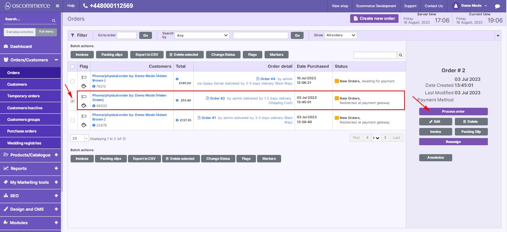Check the box for Adam Brown's £195.00 order
507x232 pixels.
pyautogui.click(x=72, y=81)
